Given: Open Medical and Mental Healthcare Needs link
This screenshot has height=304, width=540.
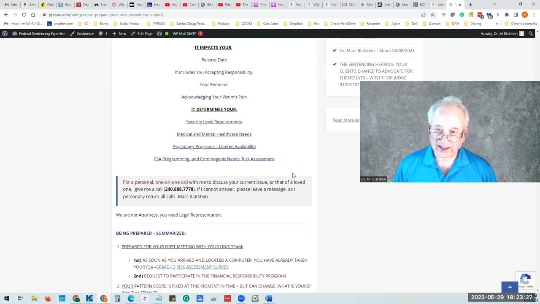Looking at the screenshot, I should point(214,134).
